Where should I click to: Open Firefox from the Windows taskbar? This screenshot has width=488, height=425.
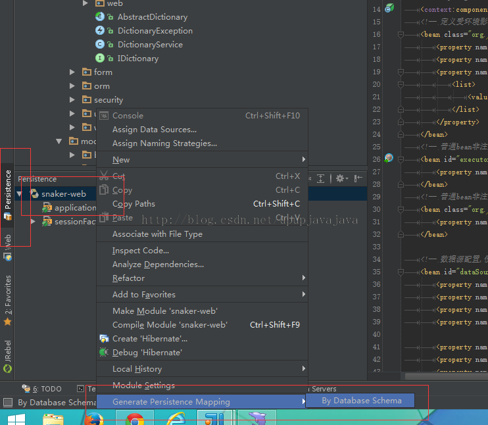click(94, 419)
